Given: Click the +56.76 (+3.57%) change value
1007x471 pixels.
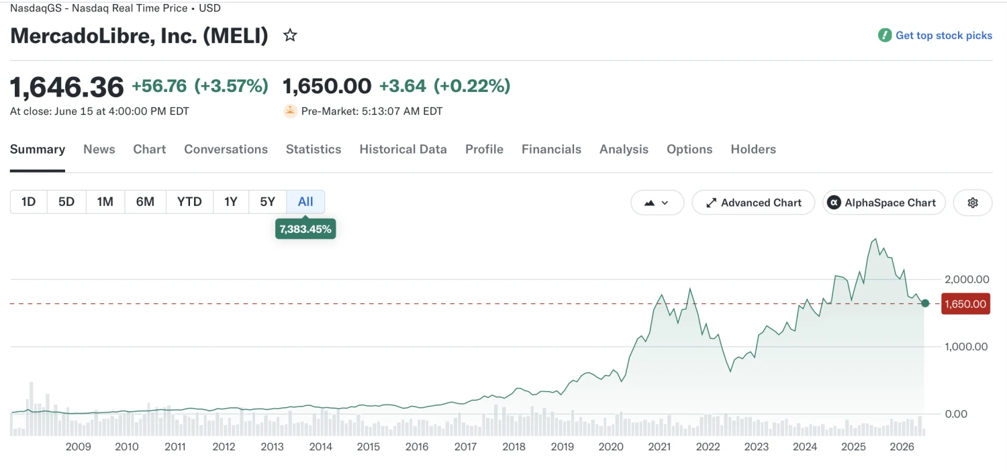Looking at the screenshot, I should (x=200, y=86).
